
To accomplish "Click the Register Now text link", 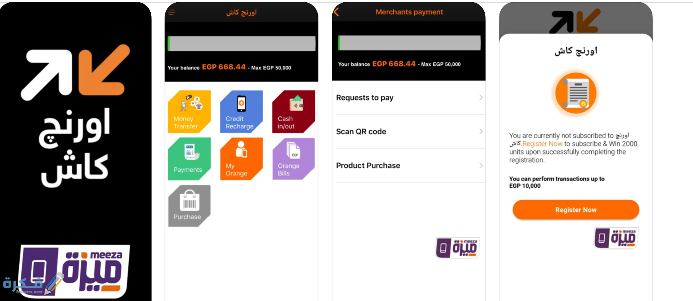I will pyautogui.click(x=542, y=144).
